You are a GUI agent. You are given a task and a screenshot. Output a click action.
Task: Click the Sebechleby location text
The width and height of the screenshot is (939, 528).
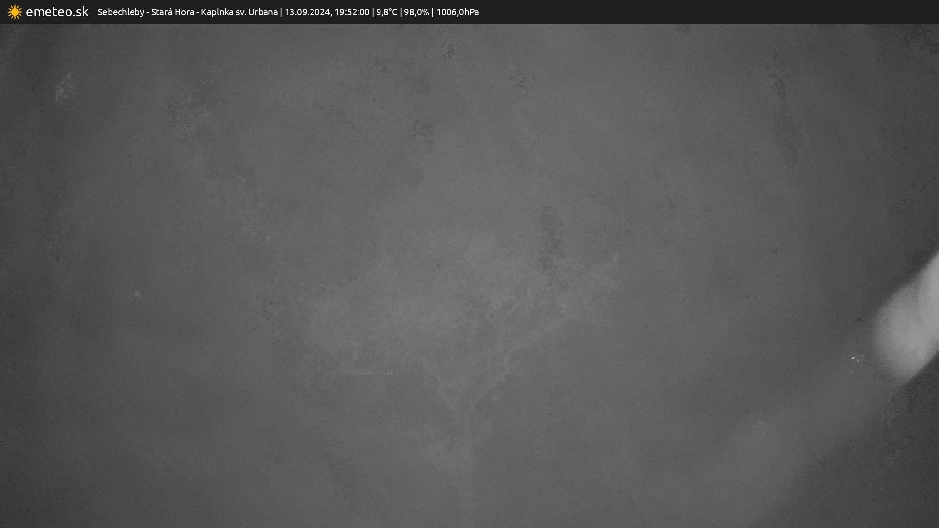pos(121,12)
